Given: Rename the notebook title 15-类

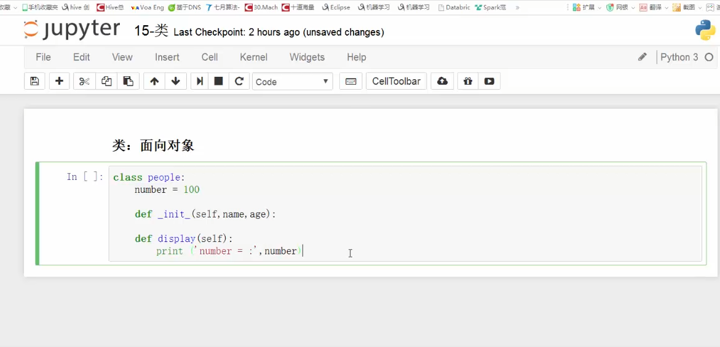Looking at the screenshot, I should 151,31.
